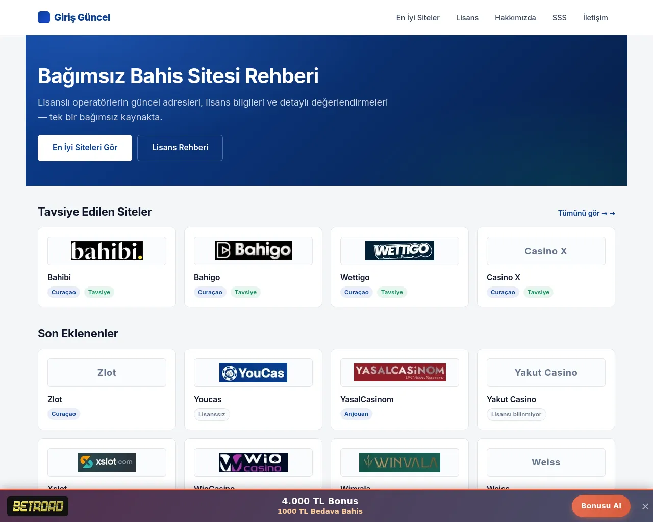Click the Winvala logo image
The width and height of the screenshot is (653, 522).
pos(399,462)
